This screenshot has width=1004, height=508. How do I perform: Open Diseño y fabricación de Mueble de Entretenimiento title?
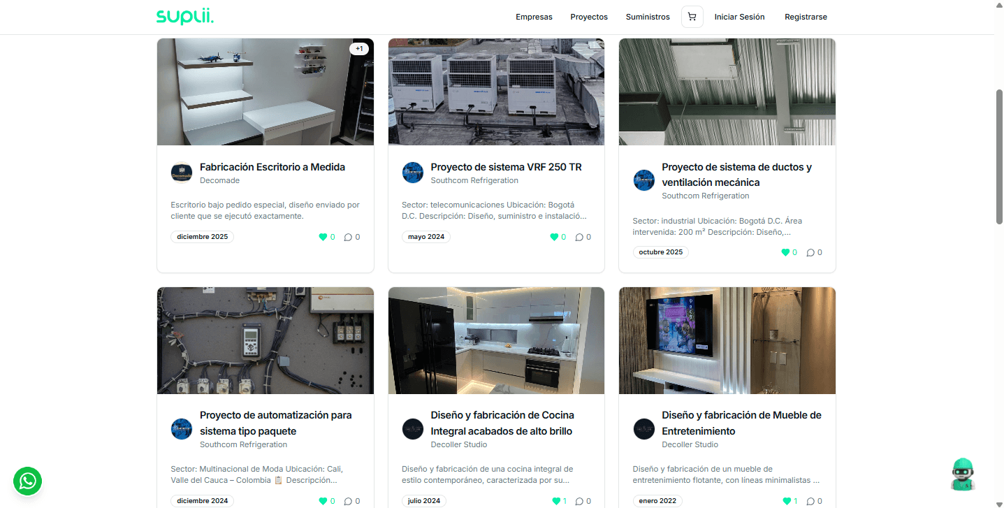click(x=741, y=423)
